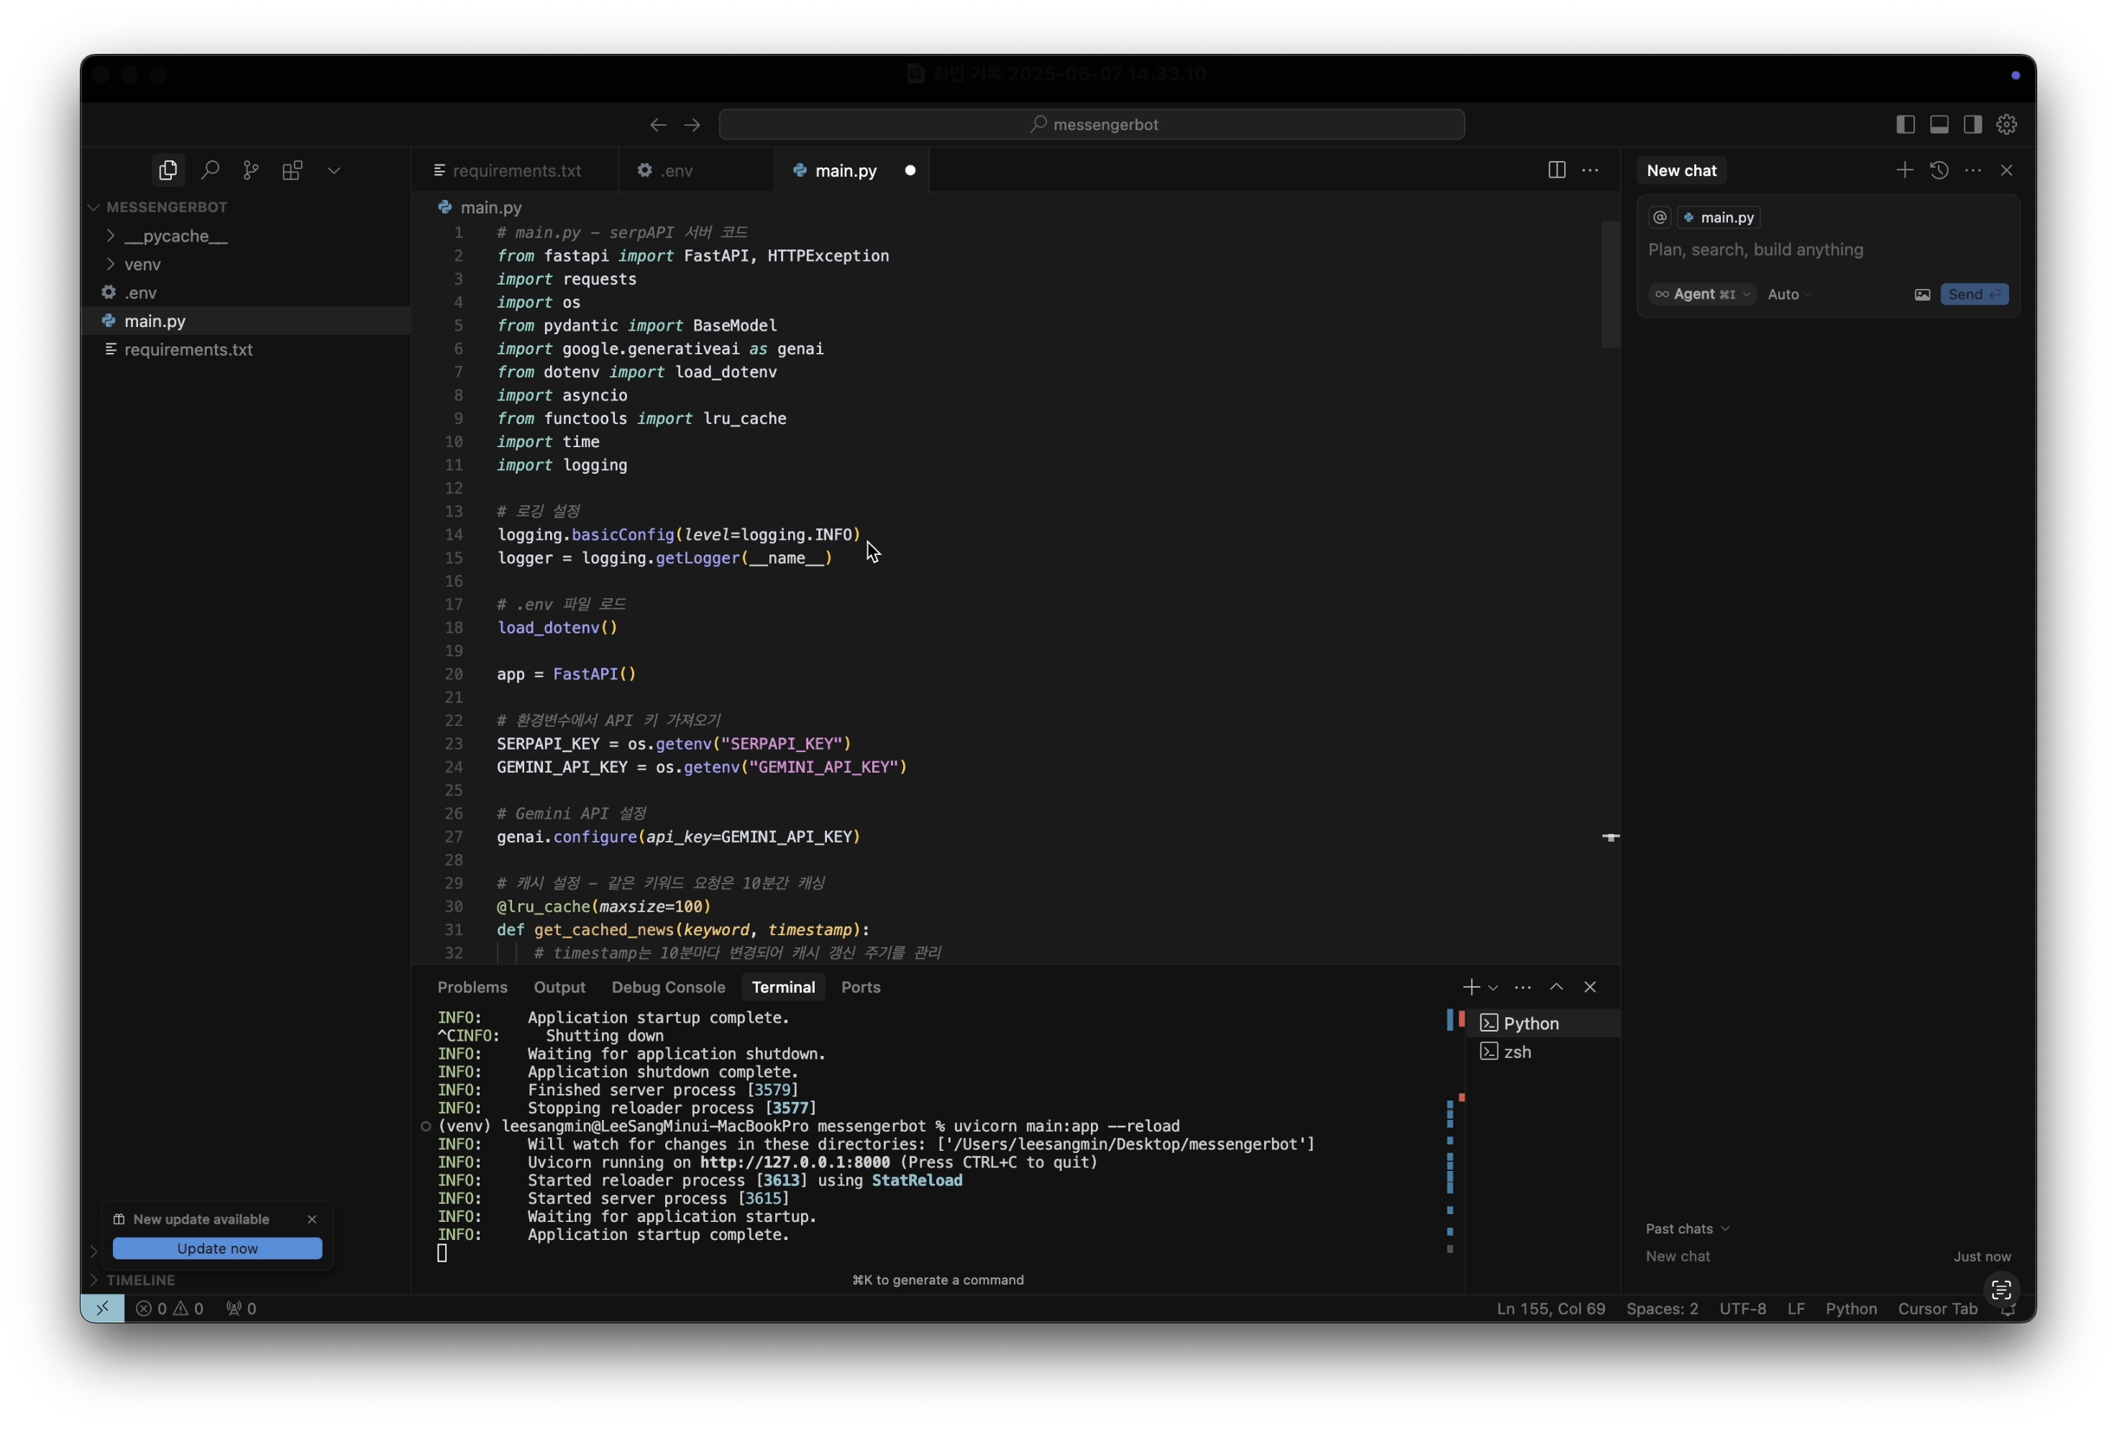Attach an image to chat
2117x1429 pixels.
click(1921, 294)
